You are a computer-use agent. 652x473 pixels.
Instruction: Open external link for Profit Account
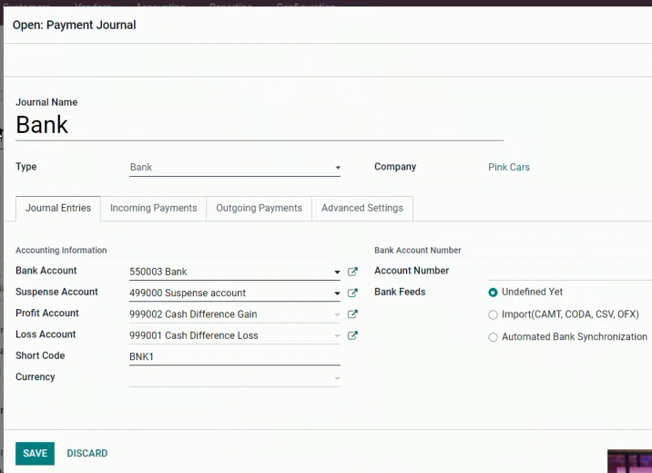pyautogui.click(x=352, y=314)
